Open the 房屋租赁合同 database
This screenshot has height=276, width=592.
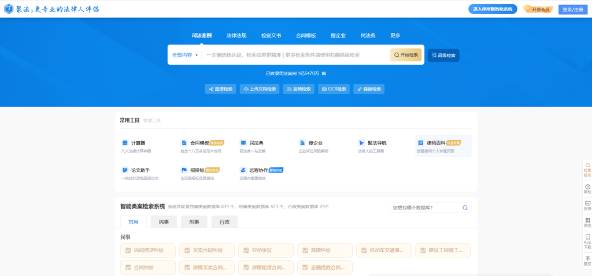[x=266, y=268]
